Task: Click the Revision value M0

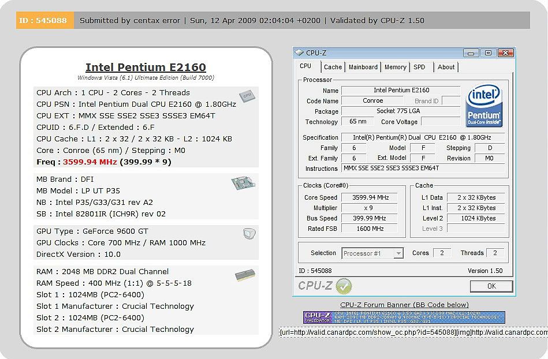Action: point(490,158)
